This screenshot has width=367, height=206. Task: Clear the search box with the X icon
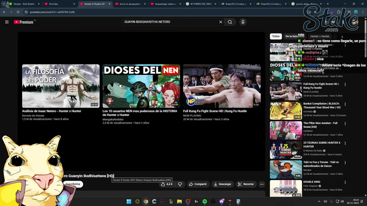coord(221,22)
